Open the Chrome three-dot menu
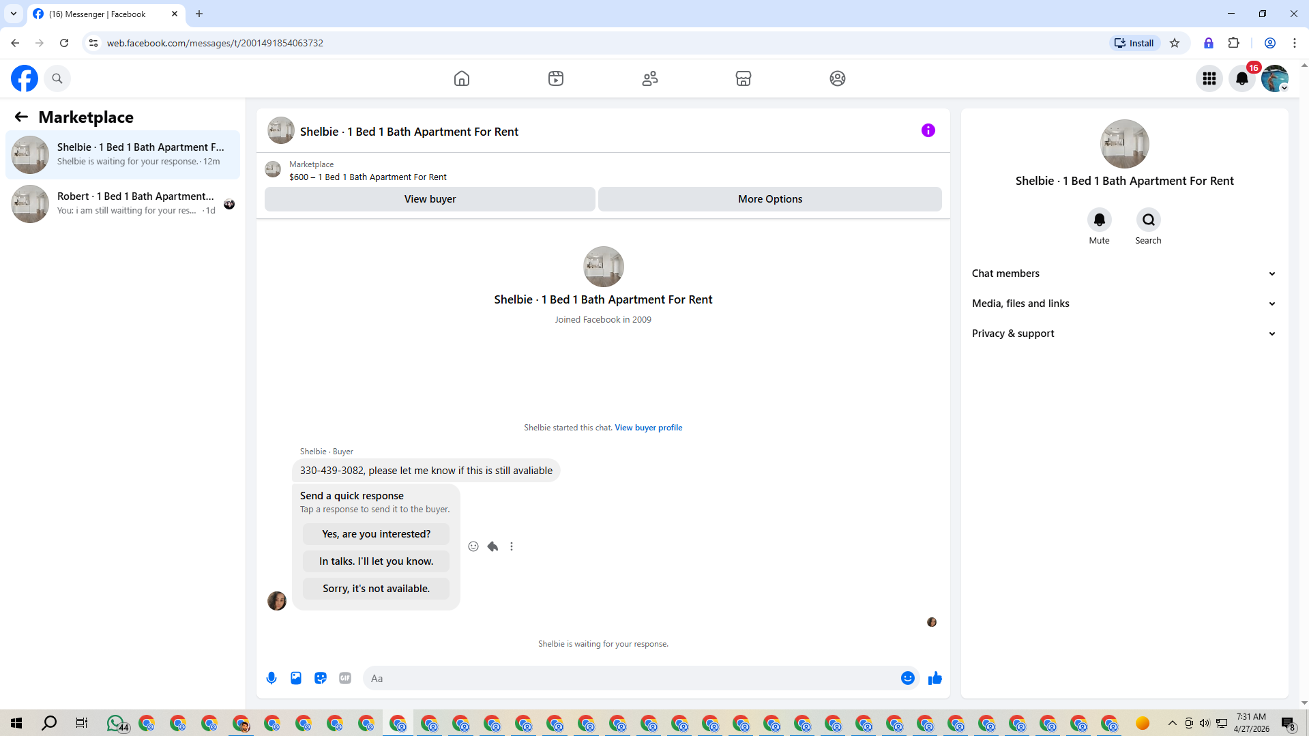The width and height of the screenshot is (1309, 736). pyautogui.click(x=1295, y=43)
